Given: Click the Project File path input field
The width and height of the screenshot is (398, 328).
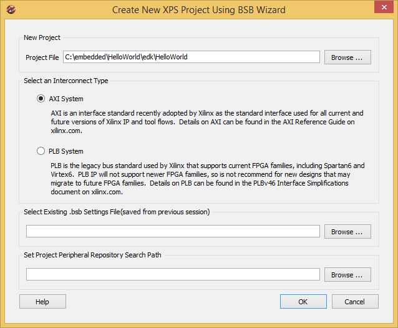Looking at the screenshot, I should [191, 57].
